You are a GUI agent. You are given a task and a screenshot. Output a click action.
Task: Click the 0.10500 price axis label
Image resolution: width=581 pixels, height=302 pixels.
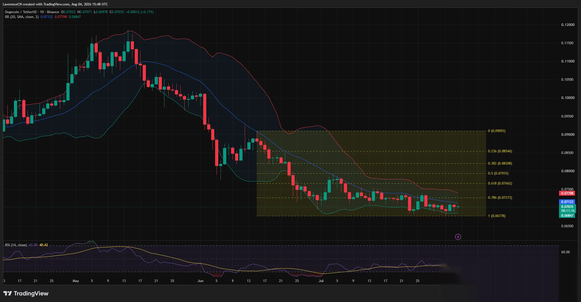568,80
